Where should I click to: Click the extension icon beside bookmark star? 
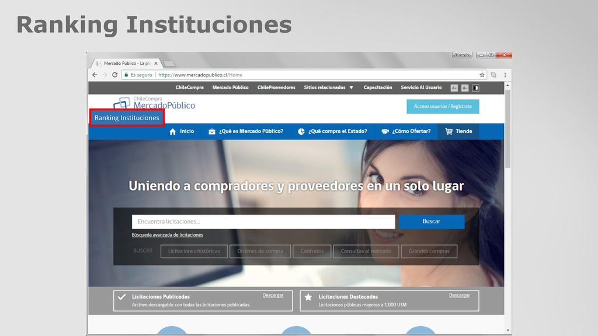493,75
